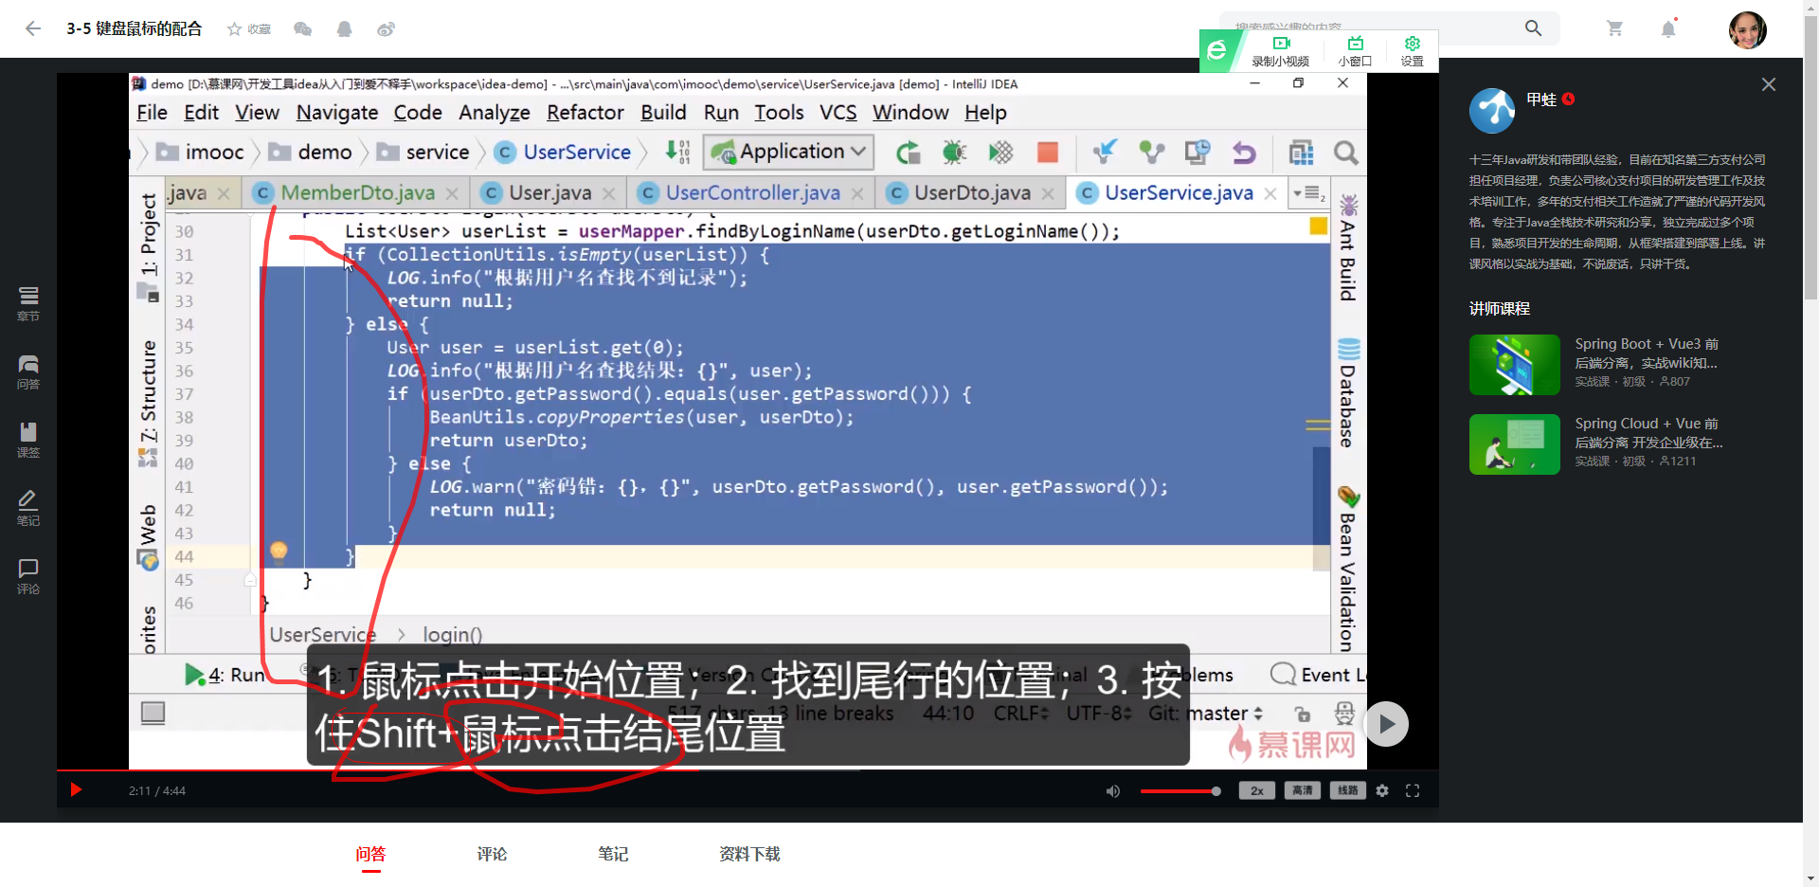
Task: Switch video line 线路
Action: [x=1348, y=790]
